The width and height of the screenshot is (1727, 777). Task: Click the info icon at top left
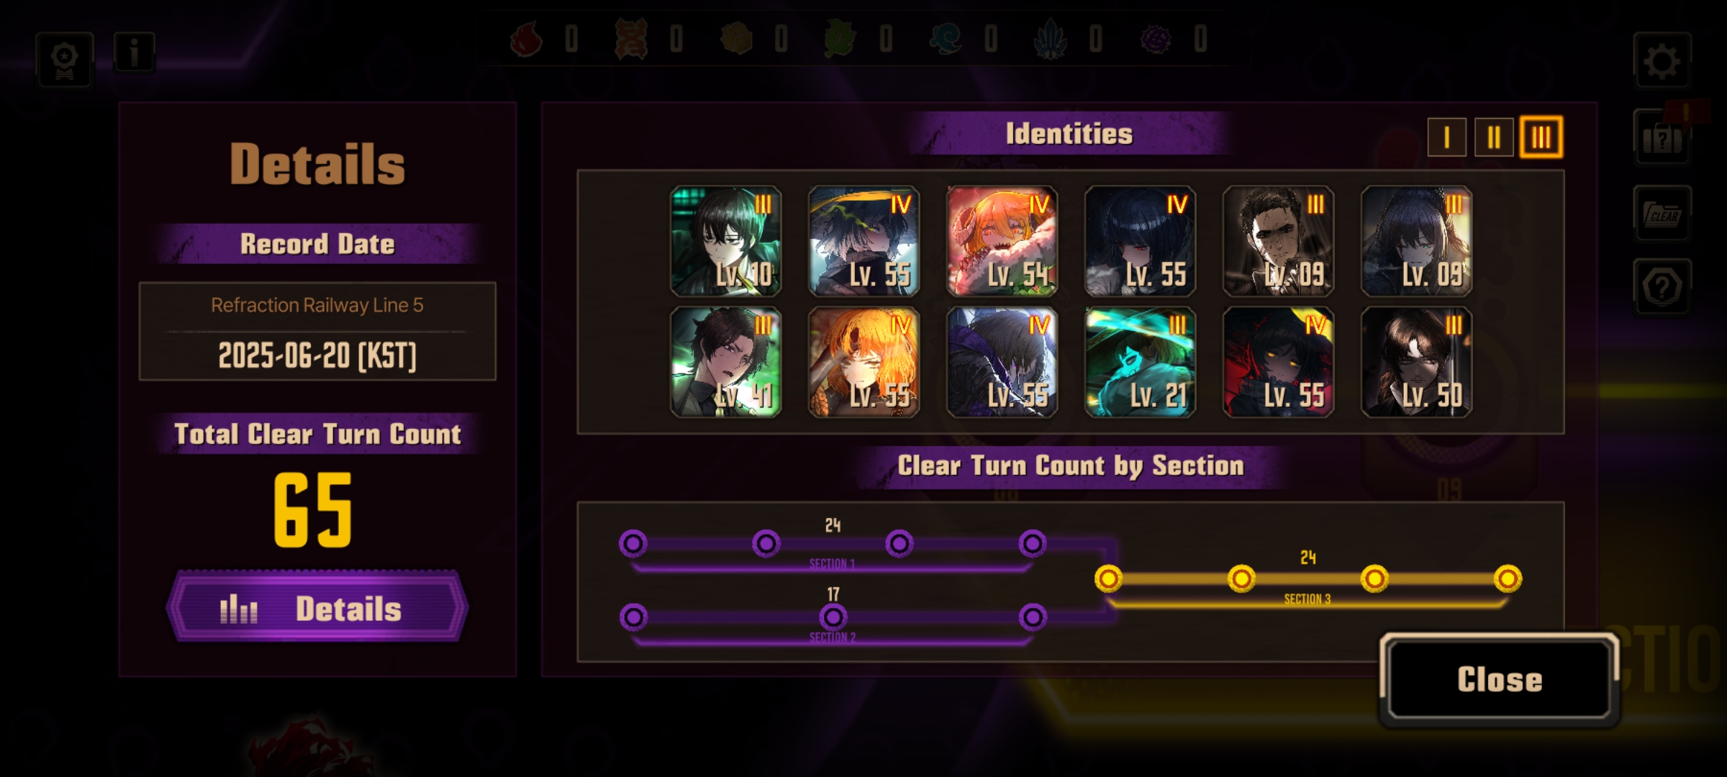tap(134, 53)
